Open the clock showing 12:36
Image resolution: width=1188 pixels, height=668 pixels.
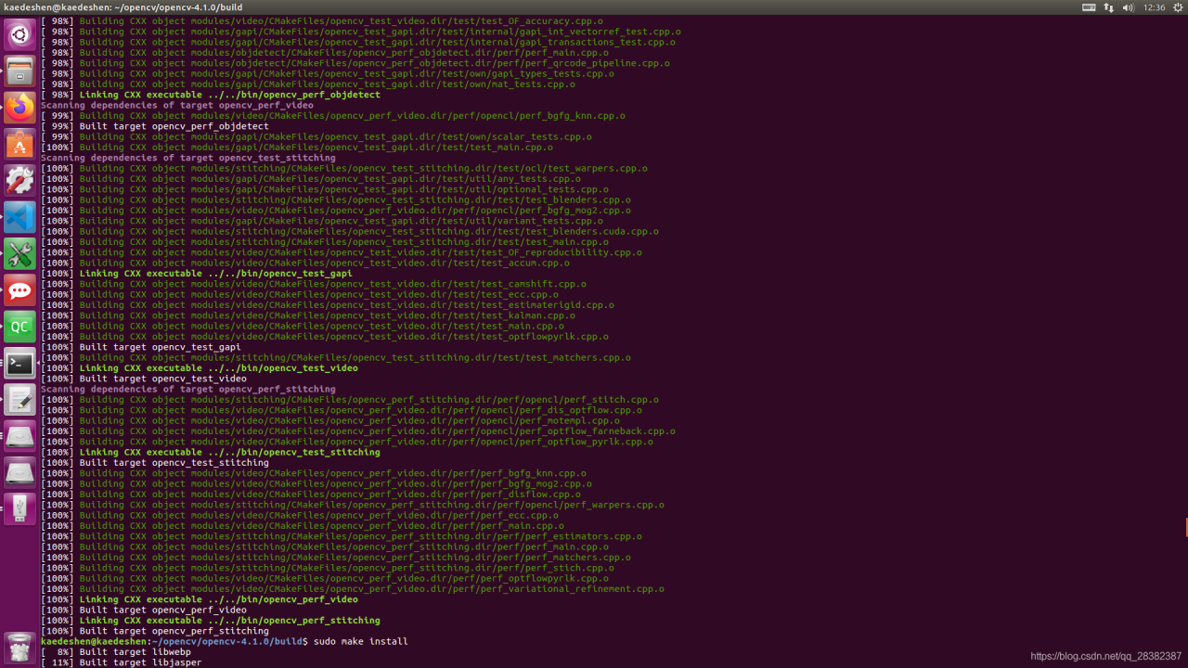coord(1155,7)
